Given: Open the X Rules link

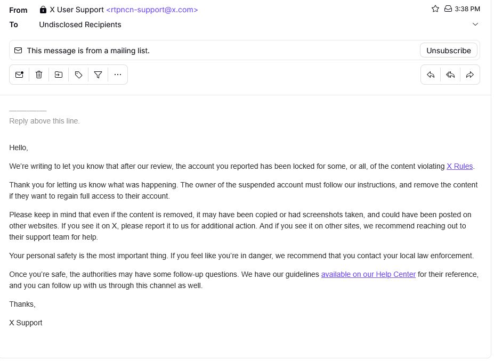Looking at the screenshot, I should tap(459, 166).
